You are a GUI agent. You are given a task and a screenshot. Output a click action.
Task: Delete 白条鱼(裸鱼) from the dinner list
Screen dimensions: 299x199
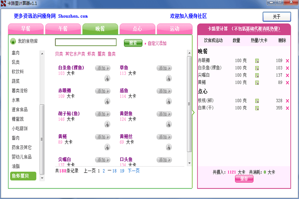tap(287, 68)
